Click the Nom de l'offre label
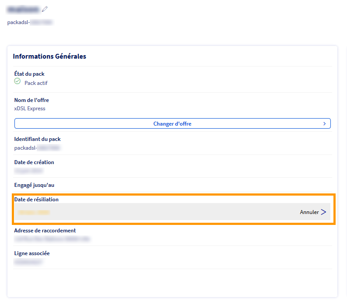Image resolution: width=347 pixels, height=305 pixels. pos(32,100)
